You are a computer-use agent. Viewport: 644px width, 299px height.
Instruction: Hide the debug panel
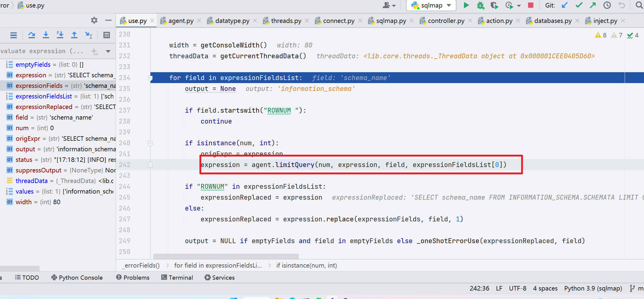tap(108, 20)
